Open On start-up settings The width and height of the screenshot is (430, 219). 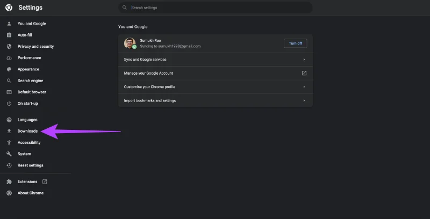click(x=28, y=104)
